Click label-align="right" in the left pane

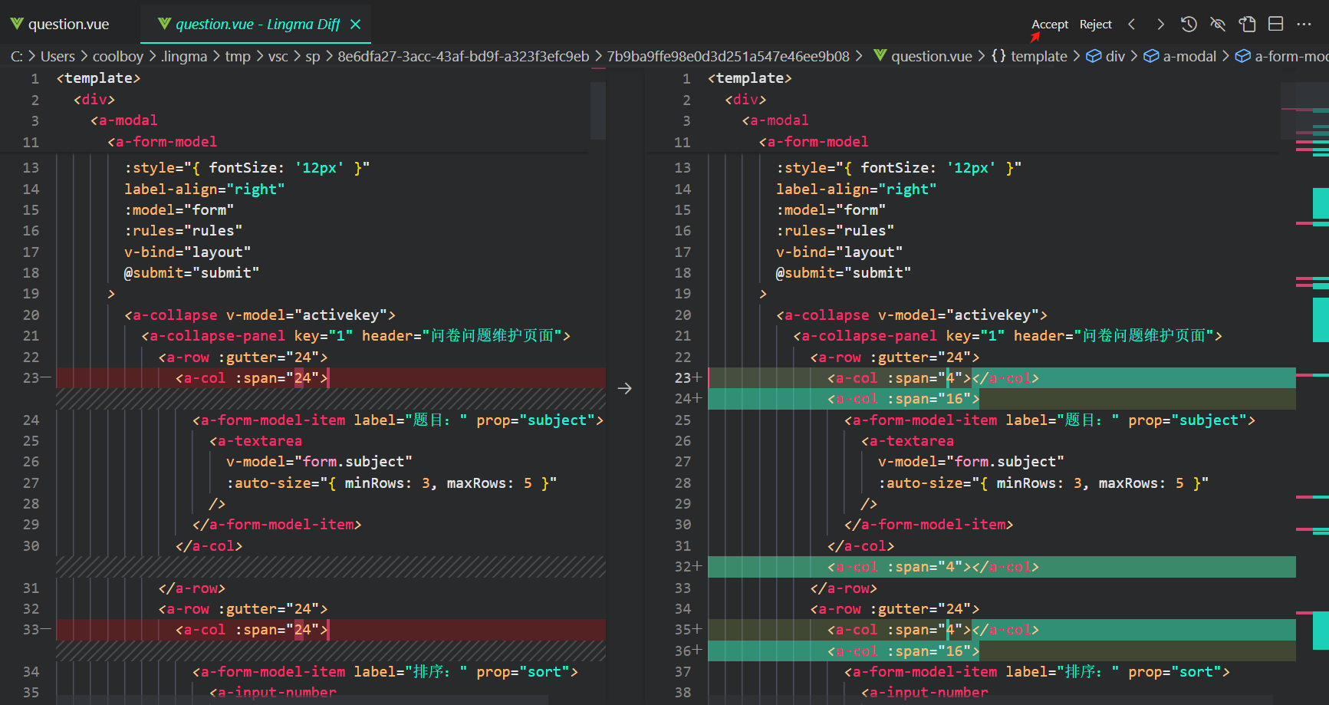click(x=205, y=189)
